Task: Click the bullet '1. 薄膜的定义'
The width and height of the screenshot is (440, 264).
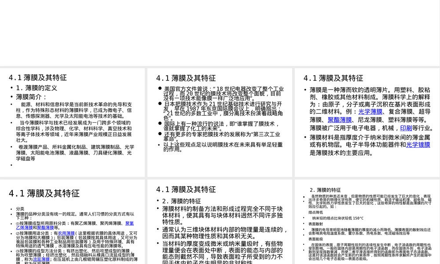Action: click(x=37, y=88)
